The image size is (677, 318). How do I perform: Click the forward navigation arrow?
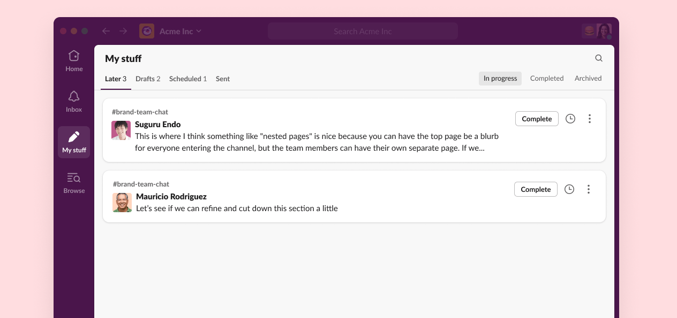click(123, 31)
